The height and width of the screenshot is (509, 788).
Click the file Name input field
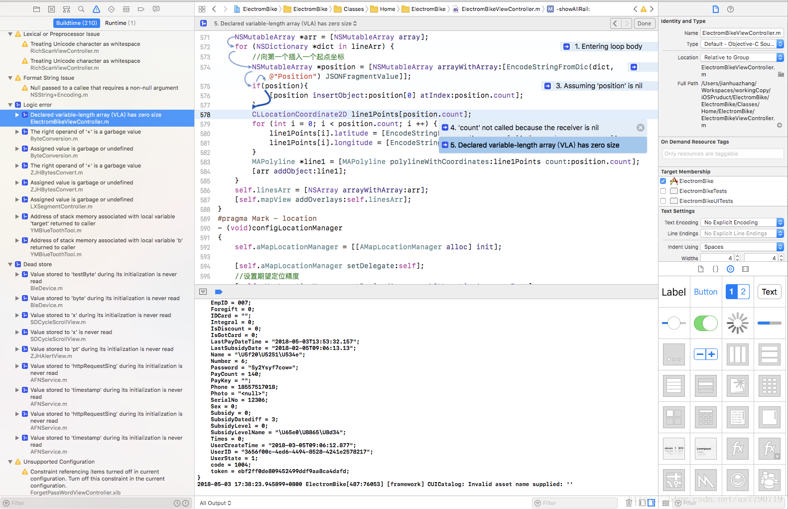(x=742, y=33)
